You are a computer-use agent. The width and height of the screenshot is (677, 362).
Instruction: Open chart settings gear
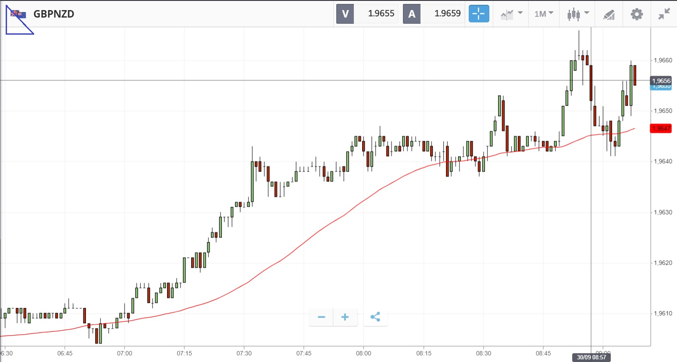point(637,14)
